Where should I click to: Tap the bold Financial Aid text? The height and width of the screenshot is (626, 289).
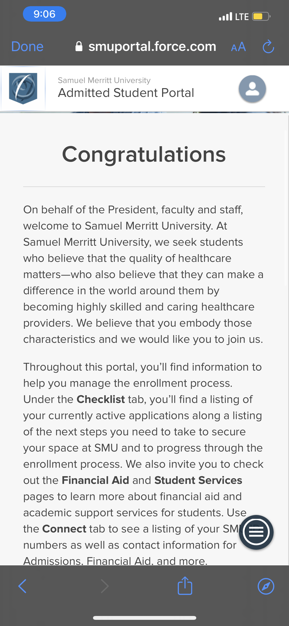coord(95,480)
